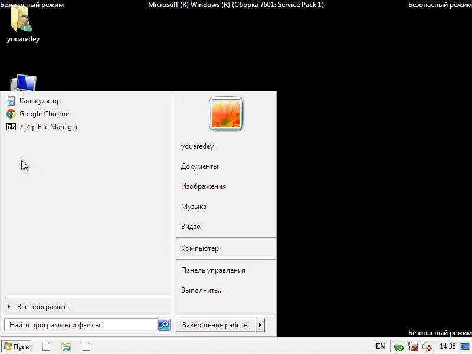Open Документы from the Start menu
Screen dimensions: 472x354
pos(199,166)
